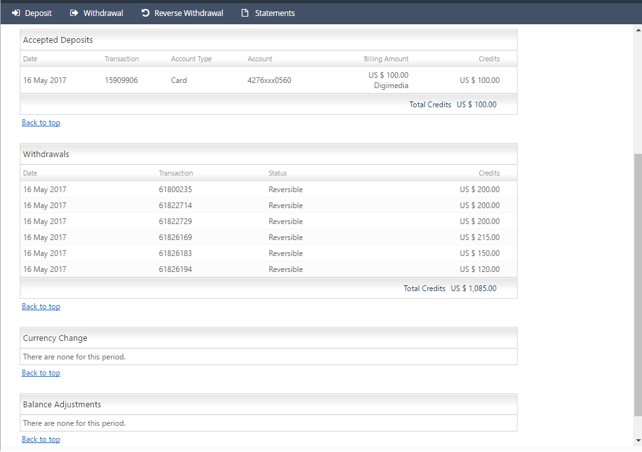
Task: Click the Accepted Deposits section header
Action: pyautogui.click(x=58, y=40)
